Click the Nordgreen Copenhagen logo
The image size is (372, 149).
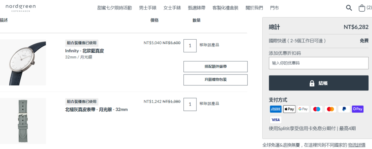[20, 8]
